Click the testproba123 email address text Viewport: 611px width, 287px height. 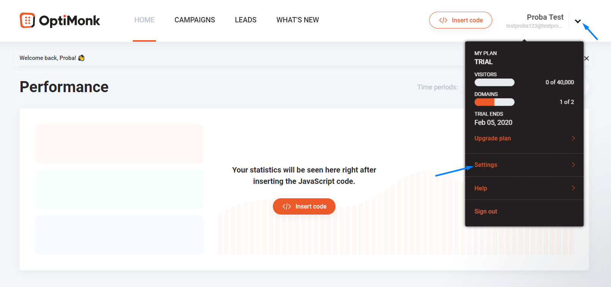point(534,26)
